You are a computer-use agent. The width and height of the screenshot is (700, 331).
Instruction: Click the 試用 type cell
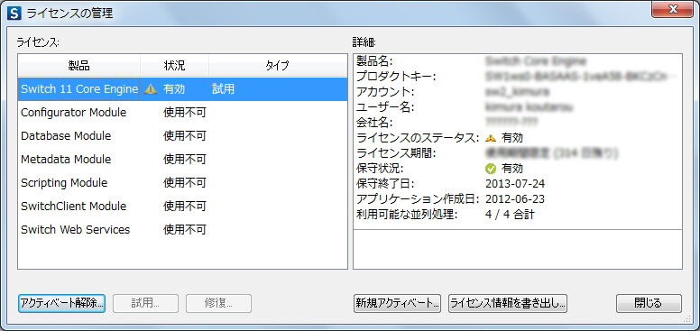(223, 89)
